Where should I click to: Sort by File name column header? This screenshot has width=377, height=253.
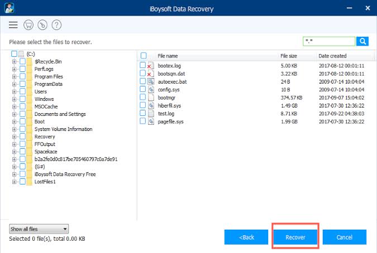(x=168, y=56)
